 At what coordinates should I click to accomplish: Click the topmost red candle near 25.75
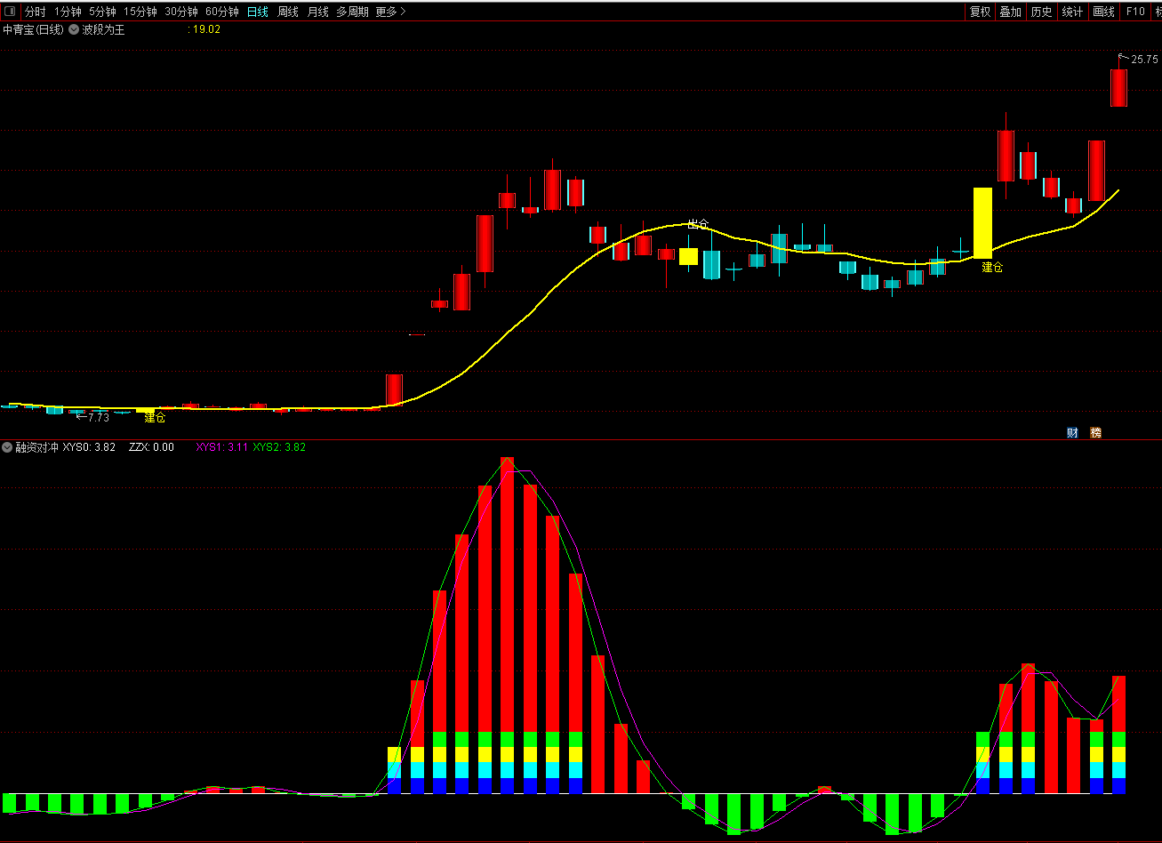(x=1118, y=87)
